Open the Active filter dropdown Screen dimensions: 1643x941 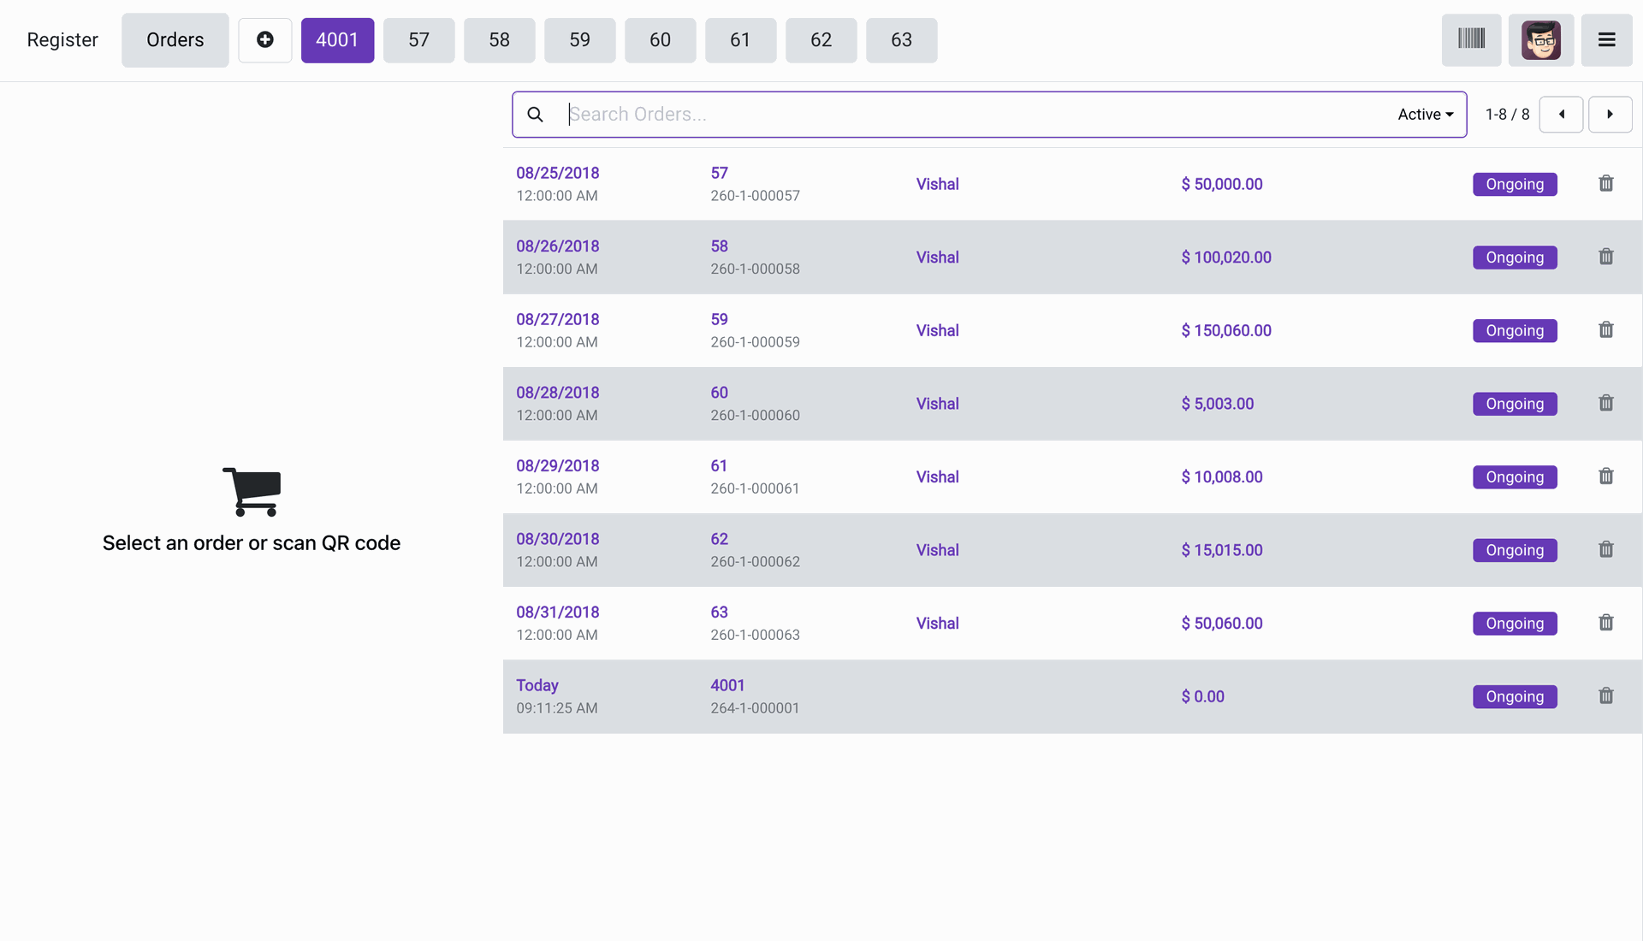tap(1425, 115)
